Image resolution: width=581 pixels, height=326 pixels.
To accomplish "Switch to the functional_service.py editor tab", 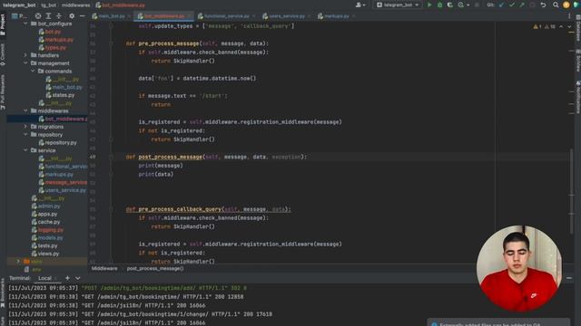I will tap(226, 16).
